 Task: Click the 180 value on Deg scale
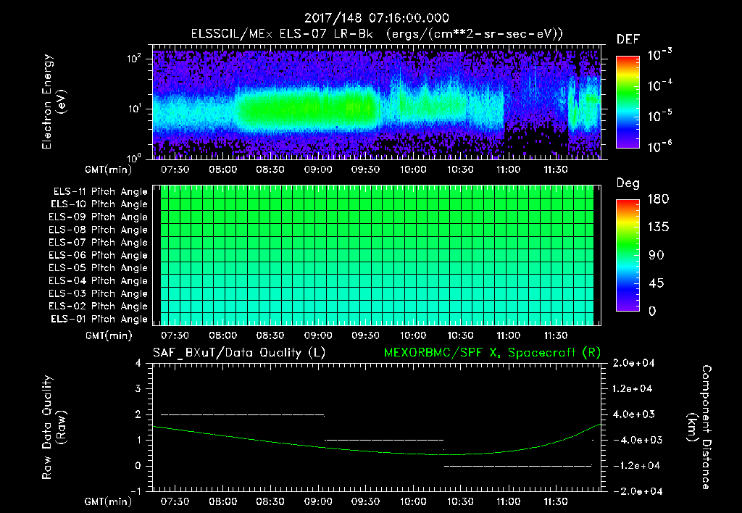[658, 199]
